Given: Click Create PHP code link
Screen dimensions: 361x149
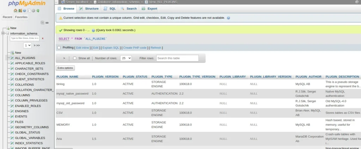Looking at the screenshot, I should point(135,48).
